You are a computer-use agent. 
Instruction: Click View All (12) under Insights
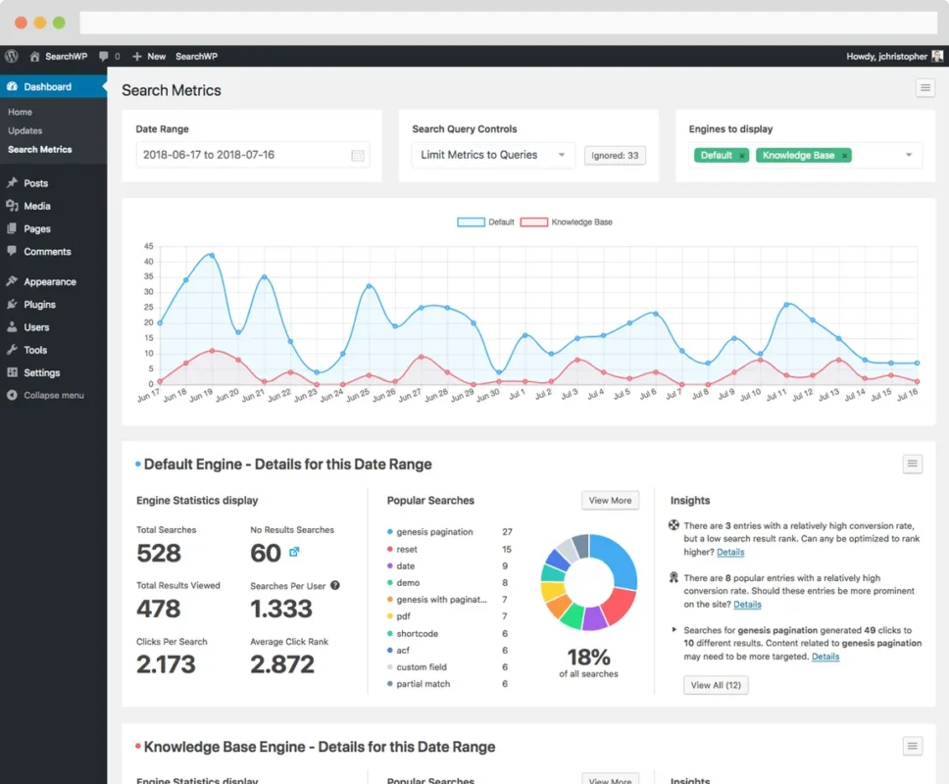pyautogui.click(x=716, y=684)
